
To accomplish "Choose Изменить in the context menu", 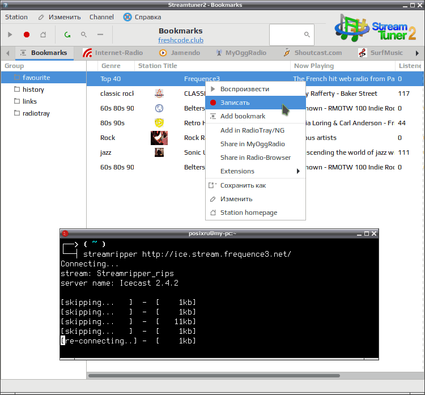I will coord(256,199).
